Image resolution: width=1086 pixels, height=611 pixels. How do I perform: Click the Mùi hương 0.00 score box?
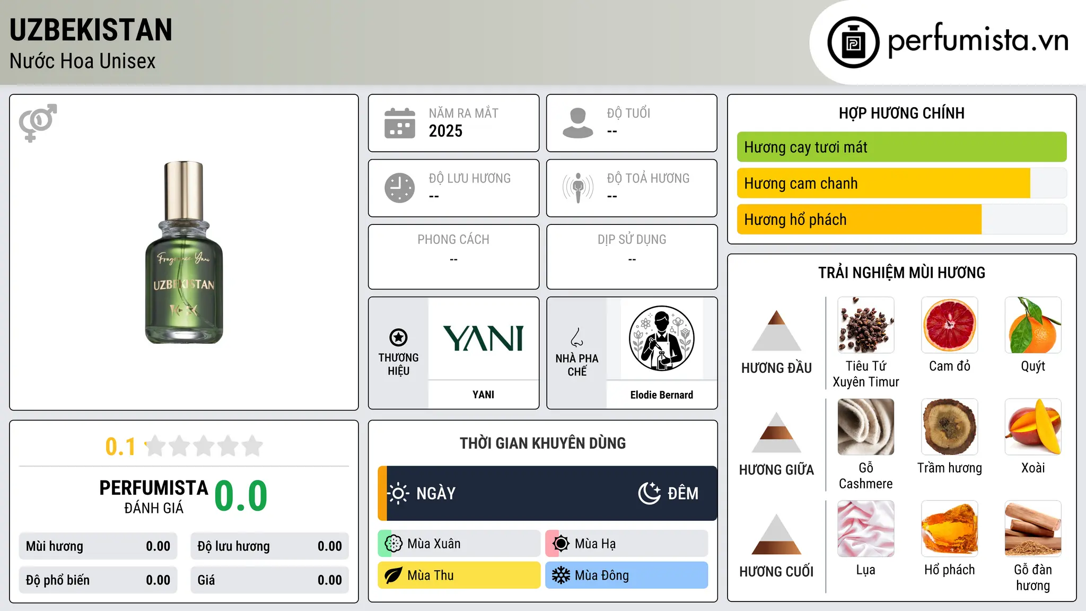[98, 546]
